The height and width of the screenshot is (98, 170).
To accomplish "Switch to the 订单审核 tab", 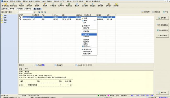I will [28, 9].
